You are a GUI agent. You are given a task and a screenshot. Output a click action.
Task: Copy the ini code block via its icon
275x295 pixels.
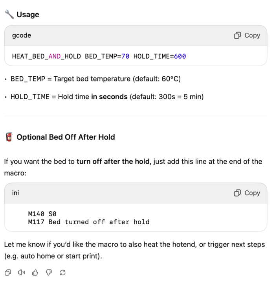[237, 193]
